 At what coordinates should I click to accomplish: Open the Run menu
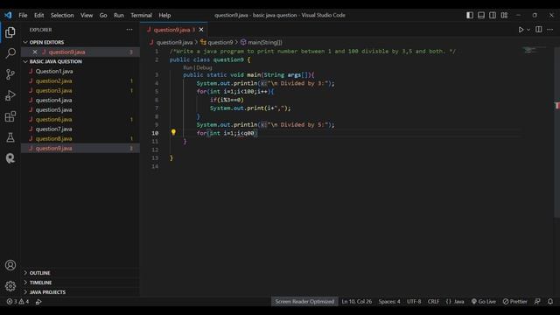(119, 16)
